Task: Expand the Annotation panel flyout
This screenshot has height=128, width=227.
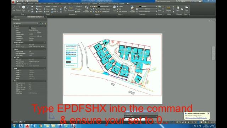Action: coord(72,14)
